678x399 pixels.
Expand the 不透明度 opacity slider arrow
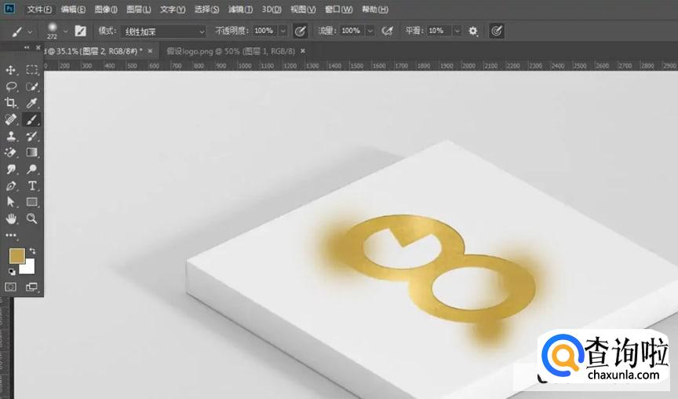tap(282, 31)
